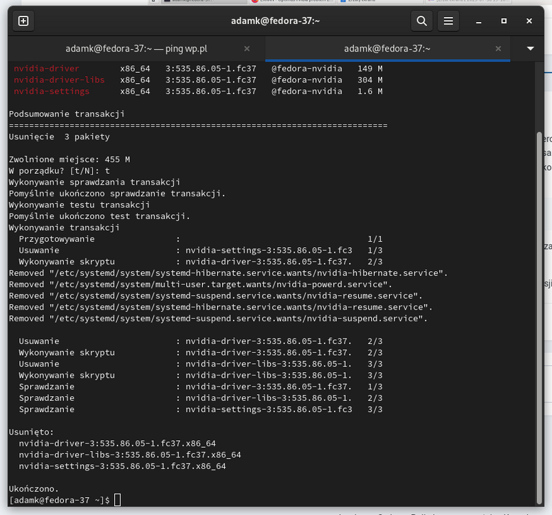Click the 'Podsumowanie transakcji' heading line
552x515 pixels.
pyautogui.click(x=67, y=114)
